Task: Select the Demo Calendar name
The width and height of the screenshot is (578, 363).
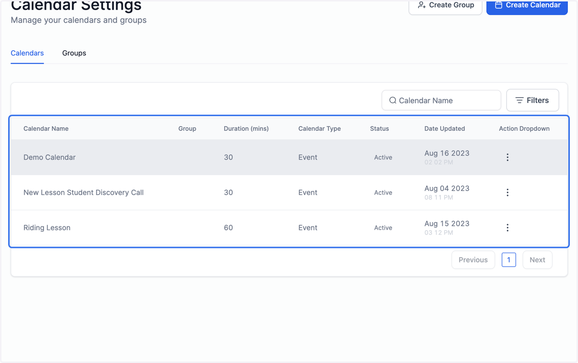Action: [50, 157]
